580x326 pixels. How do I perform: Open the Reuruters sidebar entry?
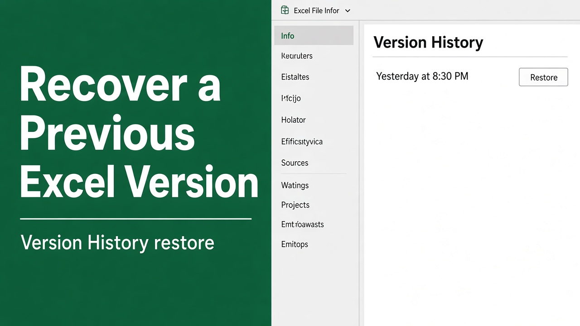297,56
